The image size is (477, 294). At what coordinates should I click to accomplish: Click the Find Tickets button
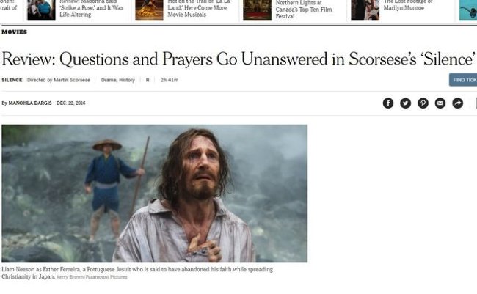[463, 80]
